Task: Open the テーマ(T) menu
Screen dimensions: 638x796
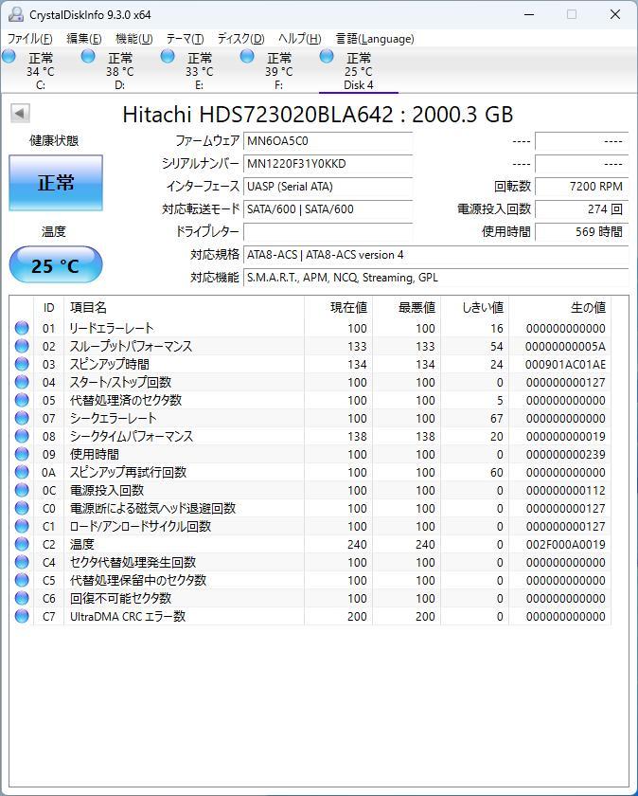Action: 185,39
